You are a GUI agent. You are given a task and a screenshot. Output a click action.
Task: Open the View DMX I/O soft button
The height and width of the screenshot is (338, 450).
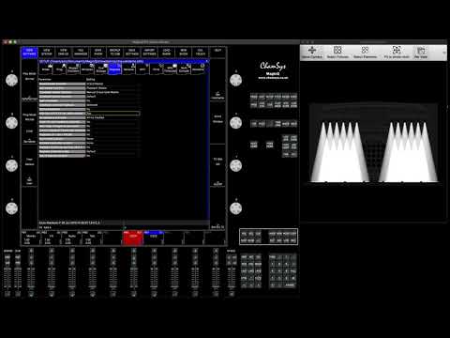[x=64, y=53]
